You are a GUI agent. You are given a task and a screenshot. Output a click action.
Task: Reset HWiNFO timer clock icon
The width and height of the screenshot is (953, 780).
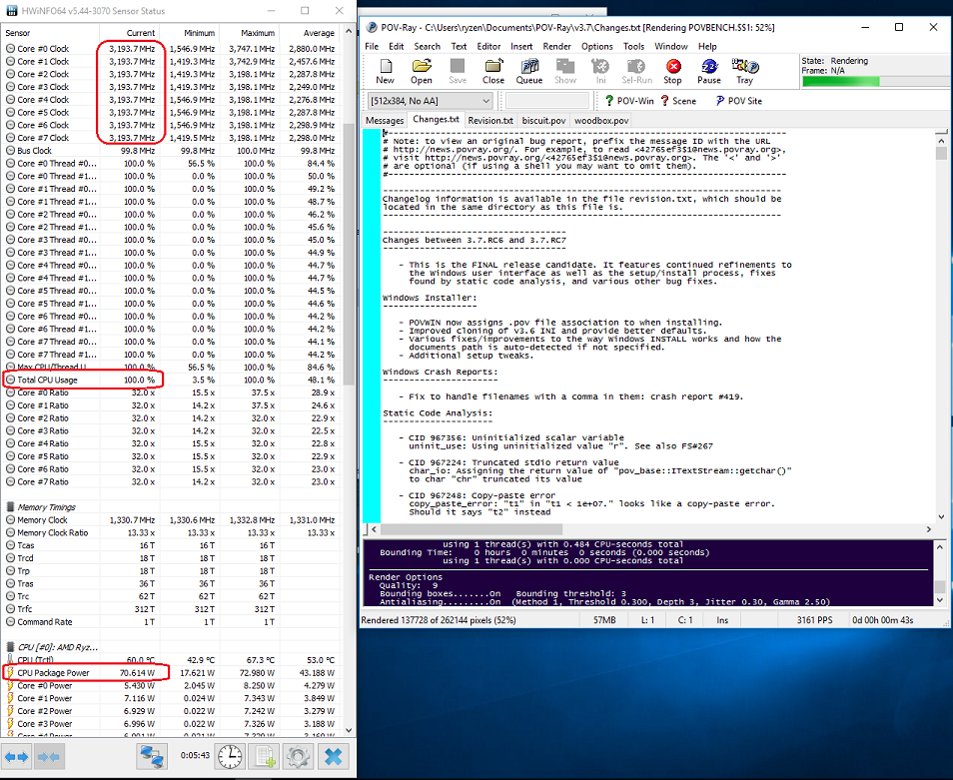230,757
